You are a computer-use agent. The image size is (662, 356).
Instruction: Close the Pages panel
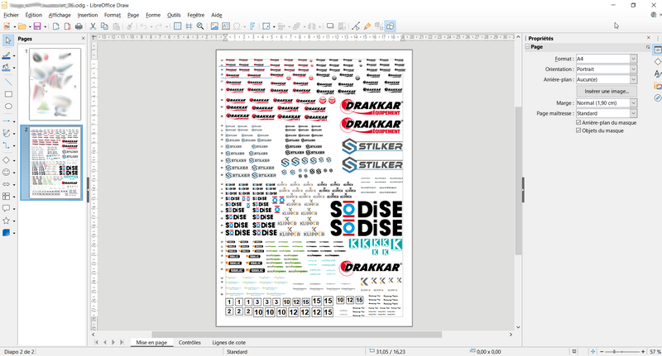coord(84,39)
